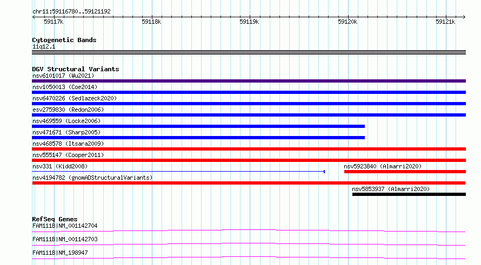Screen dimensions: 481x265
Task: Select the blue nsv1050013 variant bar
Action: [x=249, y=92]
